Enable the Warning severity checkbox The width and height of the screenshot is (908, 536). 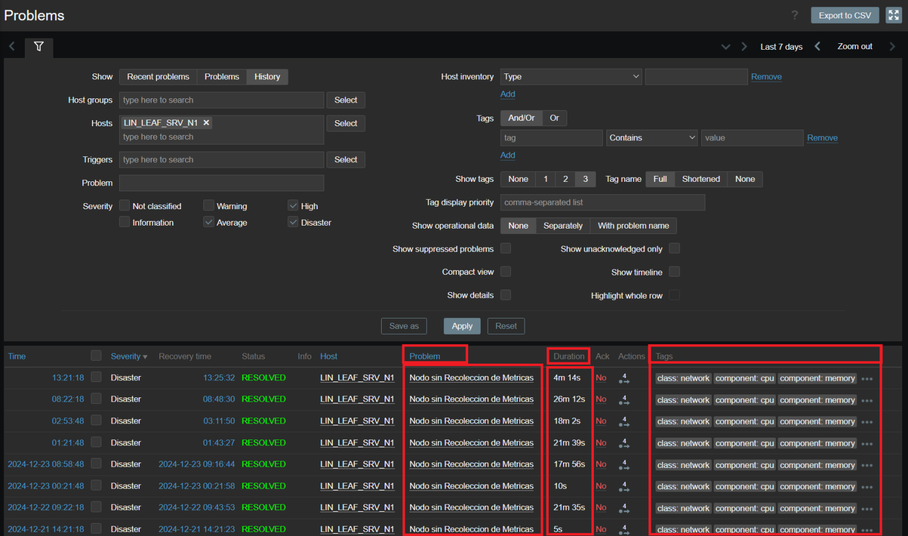pos(209,206)
